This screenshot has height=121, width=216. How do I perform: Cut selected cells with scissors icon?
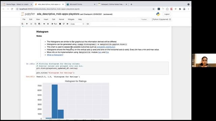click(31, 24)
